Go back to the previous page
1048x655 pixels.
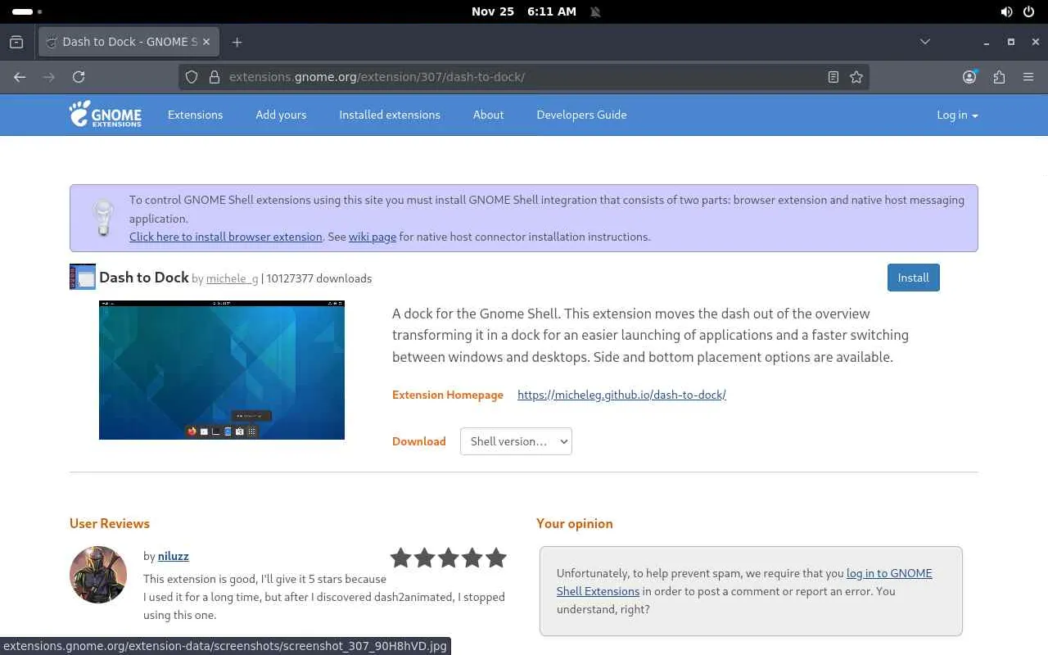click(x=20, y=77)
